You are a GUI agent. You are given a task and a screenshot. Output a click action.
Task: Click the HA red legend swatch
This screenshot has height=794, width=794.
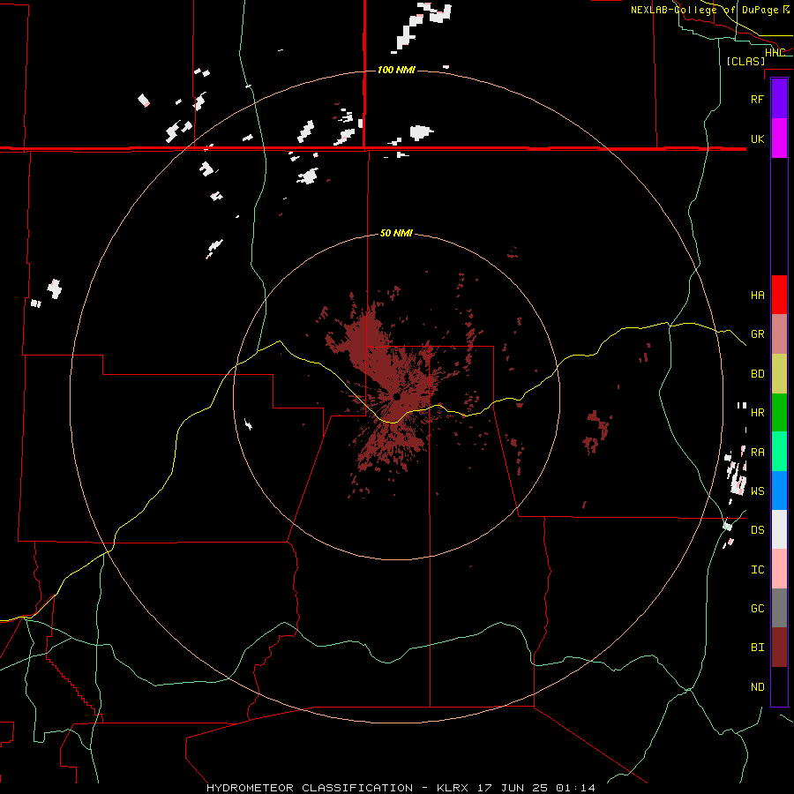pyautogui.click(x=779, y=295)
